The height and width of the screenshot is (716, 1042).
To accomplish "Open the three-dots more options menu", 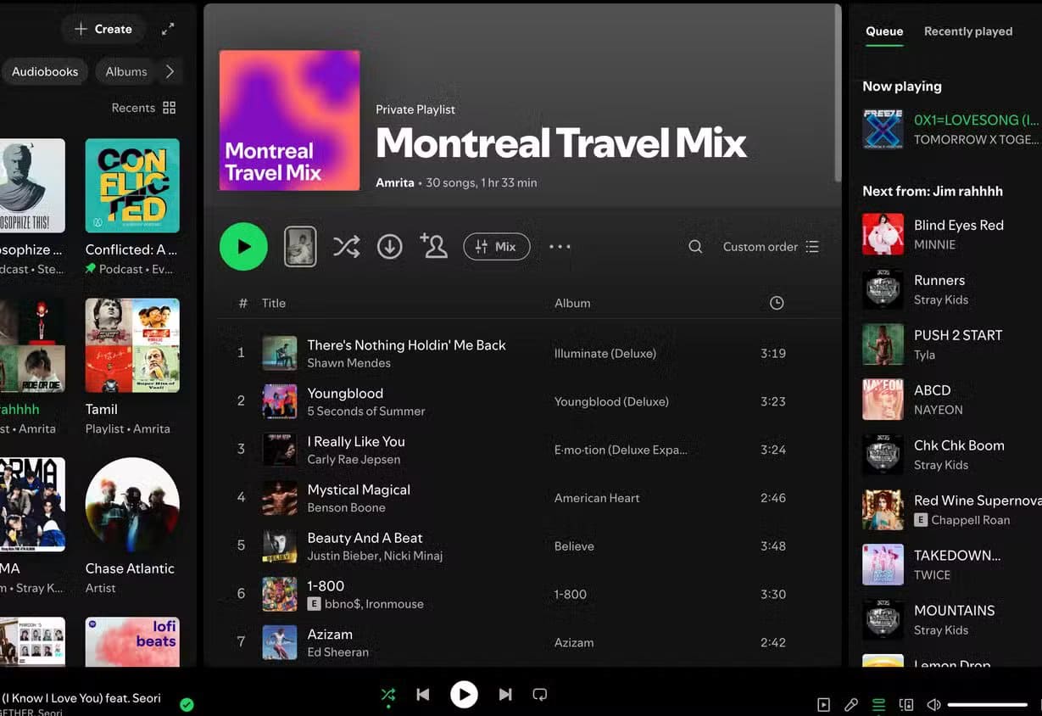I will pyautogui.click(x=560, y=247).
